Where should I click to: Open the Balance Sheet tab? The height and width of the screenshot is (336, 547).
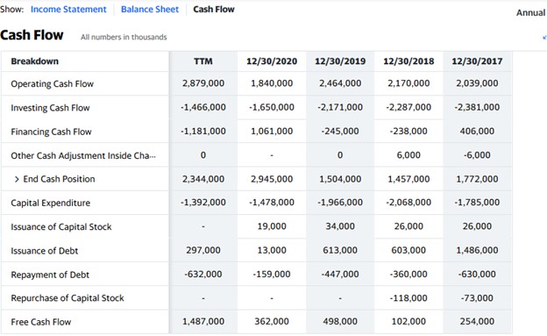[150, 10]
